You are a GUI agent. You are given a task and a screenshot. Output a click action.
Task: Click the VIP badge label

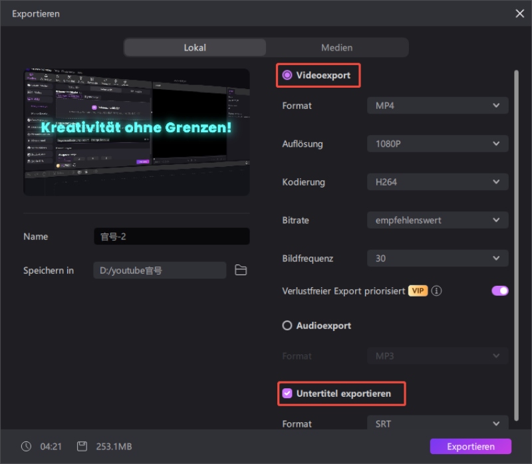click(x=418, y=291)
